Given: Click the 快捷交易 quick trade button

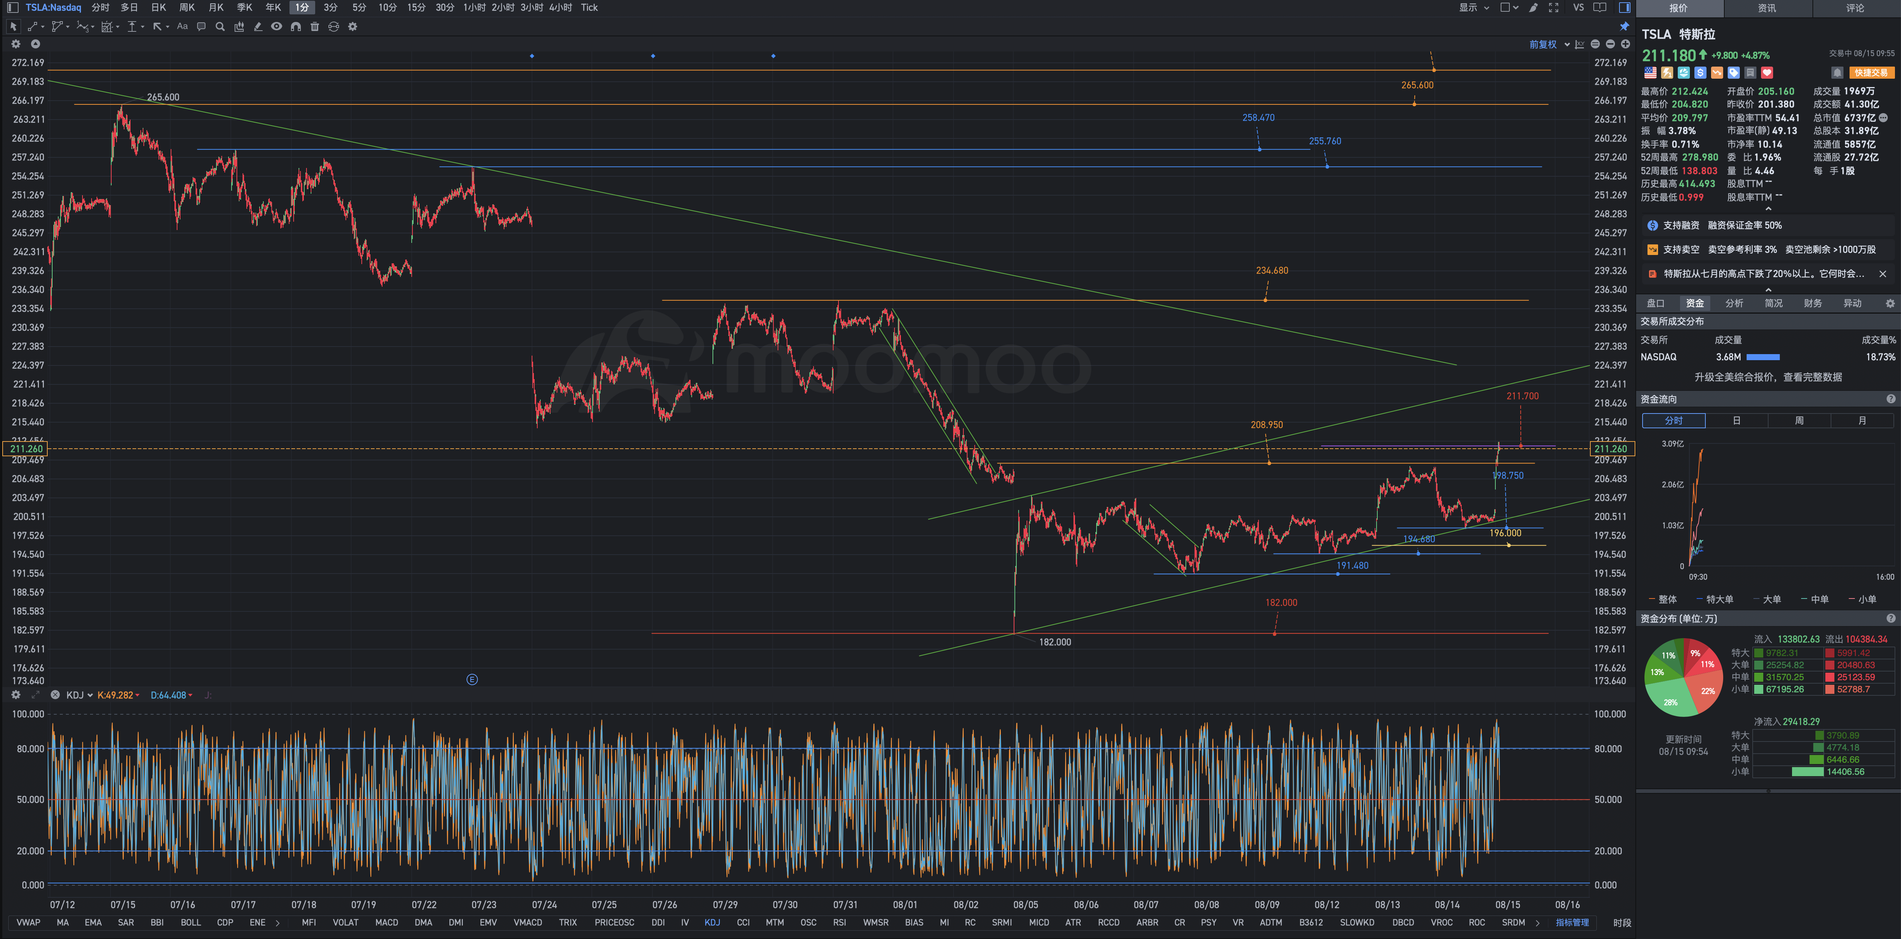Looking at the screenshot, I should pos(1871,72).
